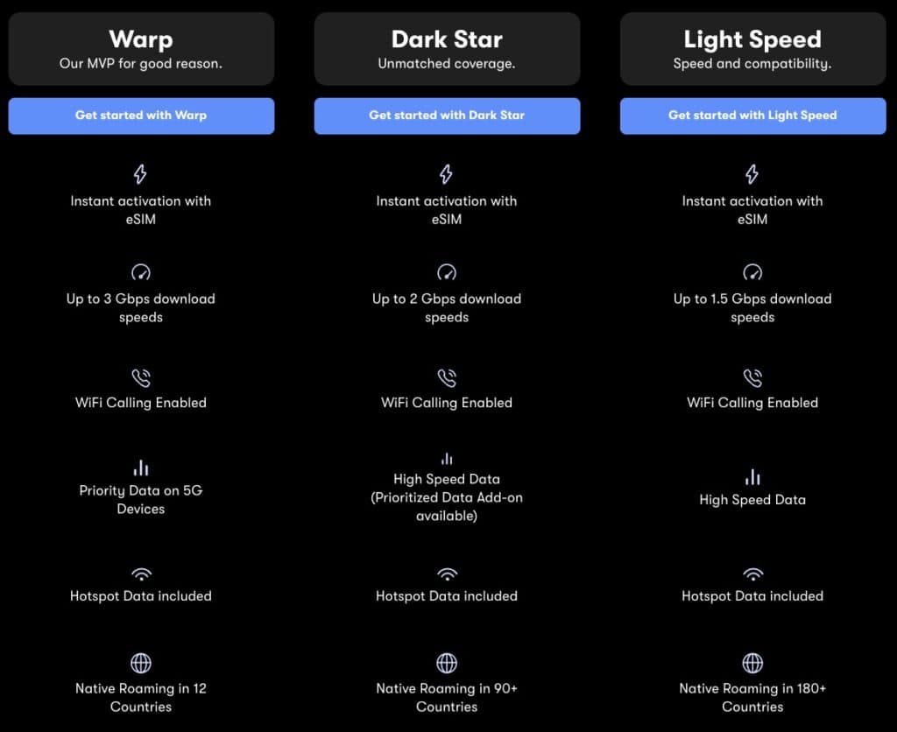This screenshot has height=732, width=897.
Task: Click the globe icon above 12 Countries roaming
Action: (141, 664)
